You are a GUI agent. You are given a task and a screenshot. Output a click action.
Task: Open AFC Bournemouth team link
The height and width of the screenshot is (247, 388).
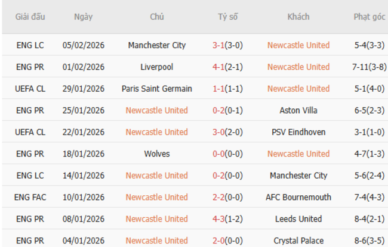pyautogui.click(x=298, y=197)
